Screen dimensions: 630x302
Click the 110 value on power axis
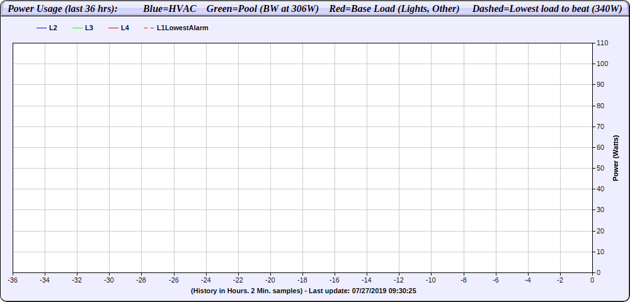[602, 43]
